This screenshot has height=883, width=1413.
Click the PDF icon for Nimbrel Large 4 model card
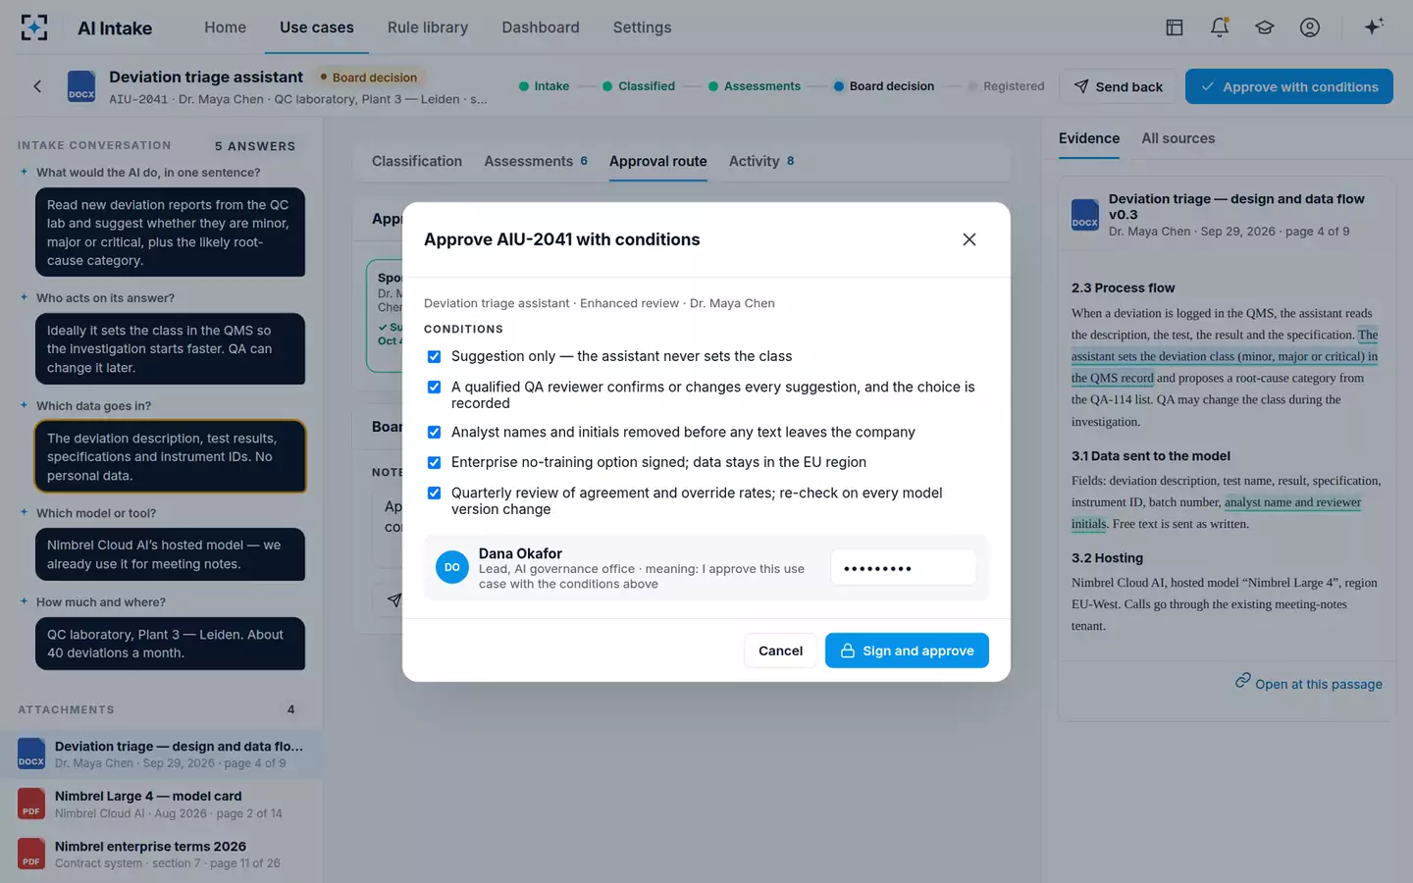pos(31,804)
